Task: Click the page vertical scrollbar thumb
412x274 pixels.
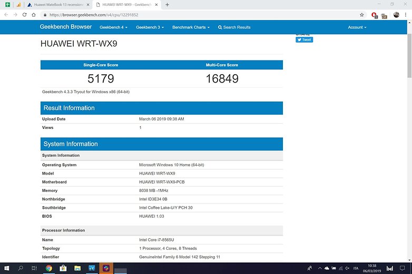Action: coord(409,55)
